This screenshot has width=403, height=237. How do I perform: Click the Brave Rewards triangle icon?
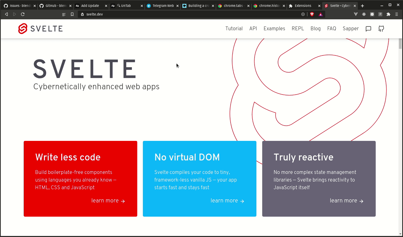321,14
